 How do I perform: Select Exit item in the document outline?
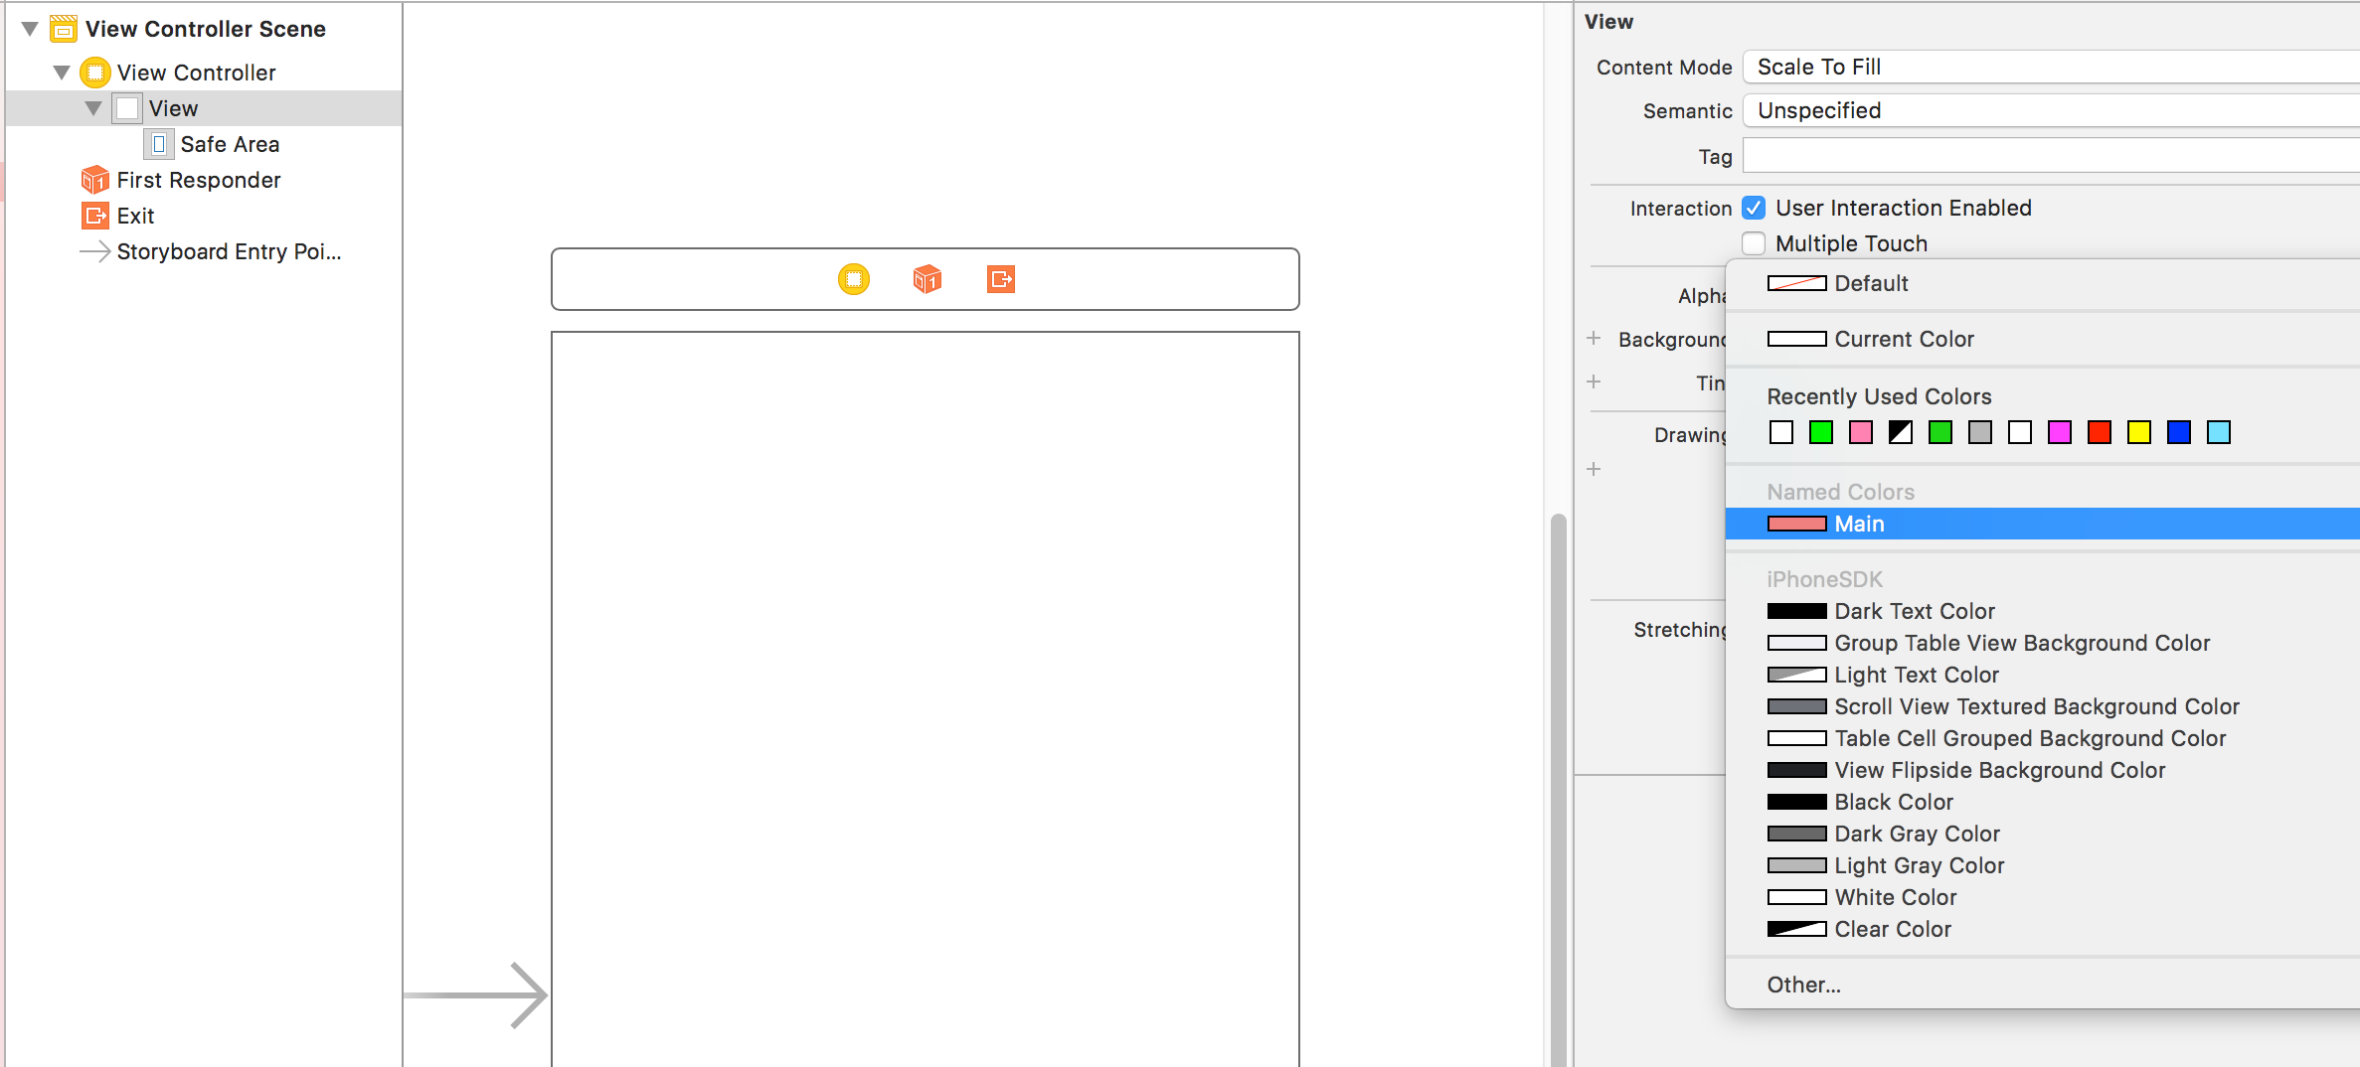click(135, 216)
